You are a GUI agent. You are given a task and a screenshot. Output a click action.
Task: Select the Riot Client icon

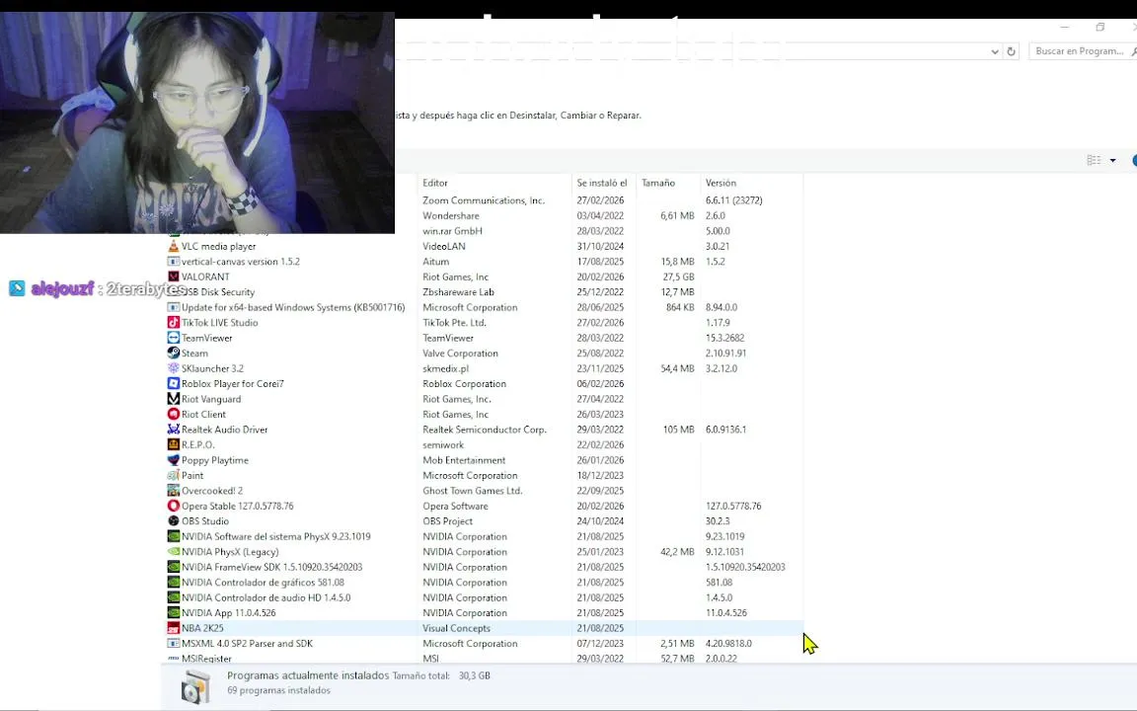[174, 414]
